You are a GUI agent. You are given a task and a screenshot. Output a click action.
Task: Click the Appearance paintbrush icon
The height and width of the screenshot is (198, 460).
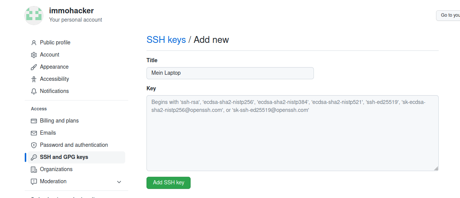click(x=33, y=67)
